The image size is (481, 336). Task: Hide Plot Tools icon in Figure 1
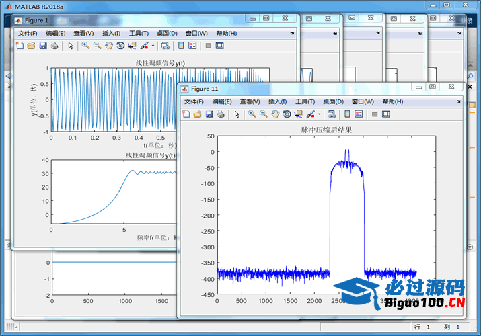[x=209, y=46]
